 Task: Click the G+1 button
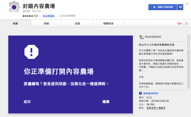coord(180,24)
